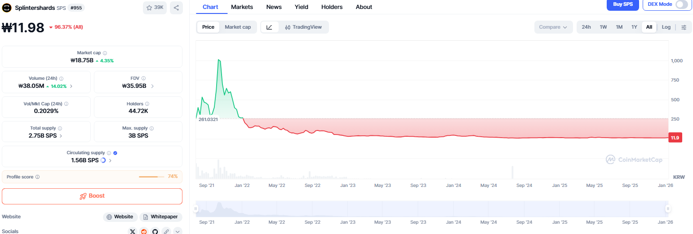Image resolution: width=693 pixels, height=234 pixels.
Task: Enable Log scale on chart
Action: click(x=666, y=27)
